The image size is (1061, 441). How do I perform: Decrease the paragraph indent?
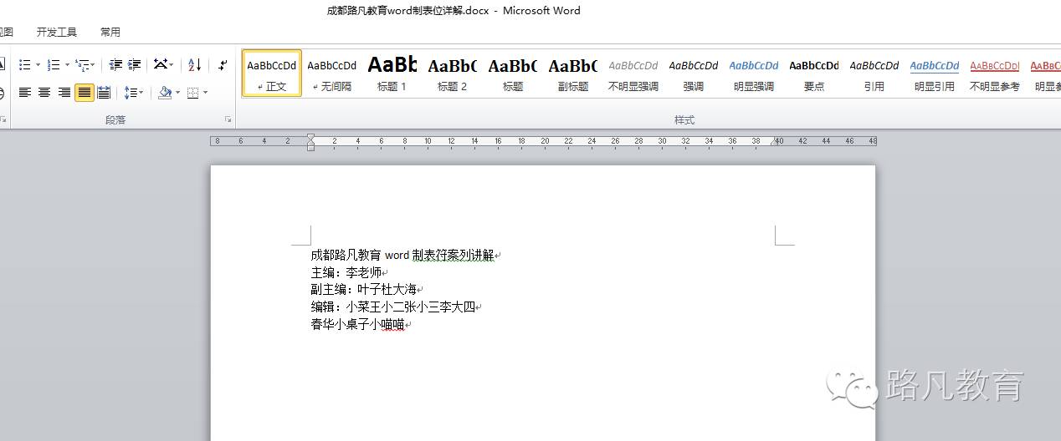point(115,65)
